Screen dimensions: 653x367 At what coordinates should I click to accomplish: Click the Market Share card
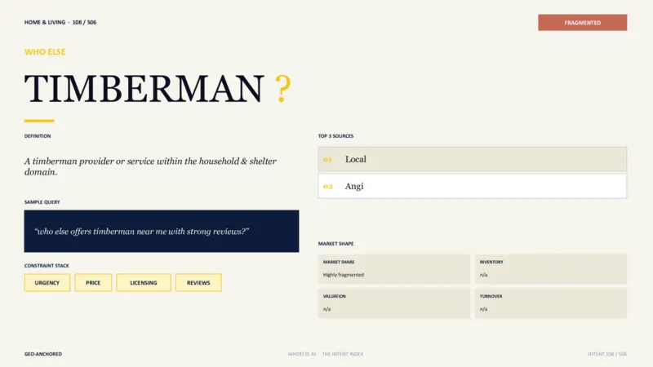[394, 269]
